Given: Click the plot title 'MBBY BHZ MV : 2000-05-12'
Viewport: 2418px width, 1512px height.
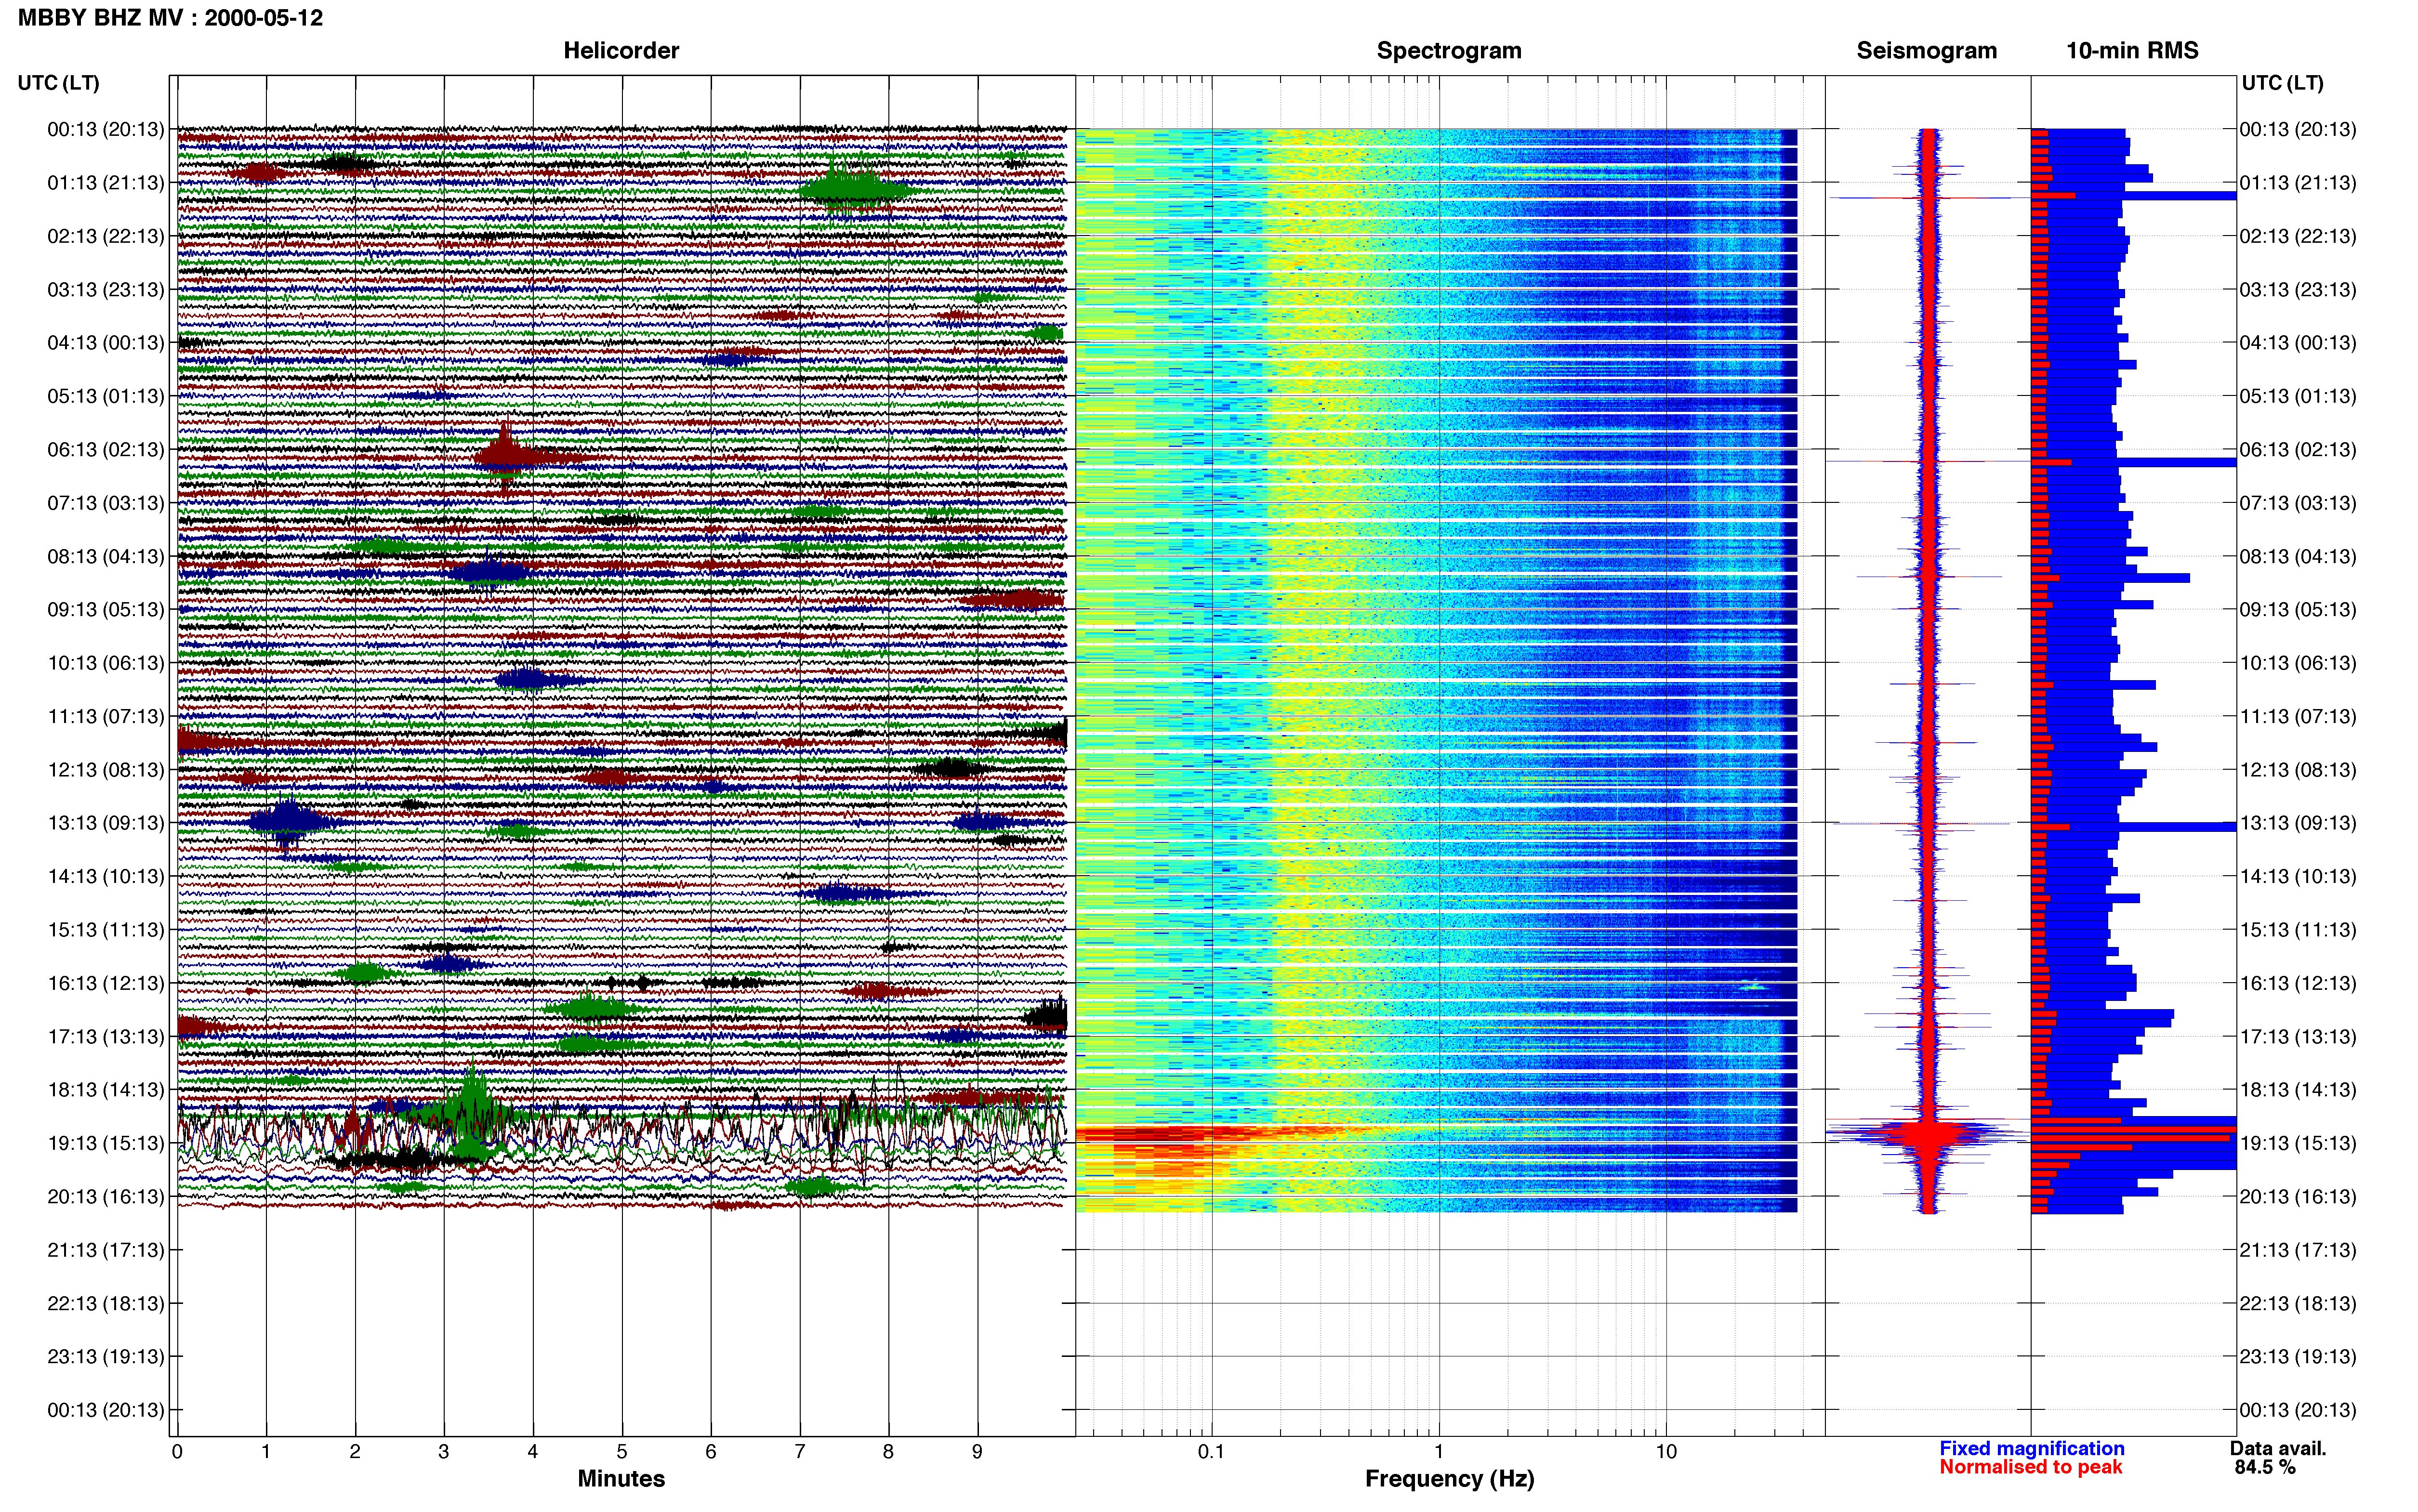Looking at the screenshot, I should (170, 18).
